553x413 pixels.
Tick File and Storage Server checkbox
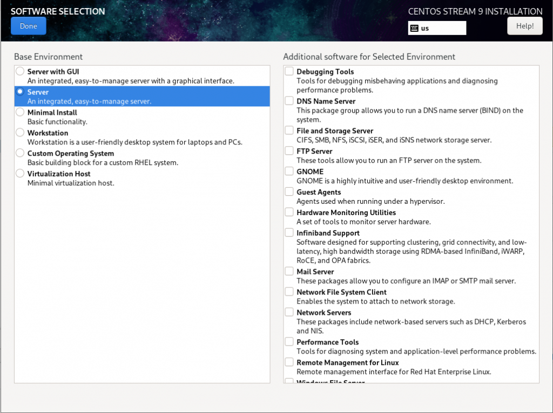coord(289,130)
